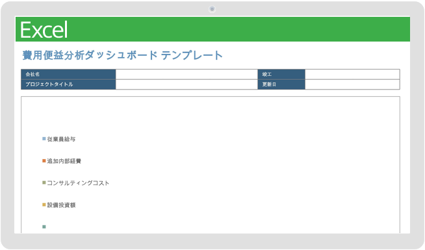Select the 従業員給与 legend label
Viewport: 425px width, 250px height.
[x=61, y=139]
